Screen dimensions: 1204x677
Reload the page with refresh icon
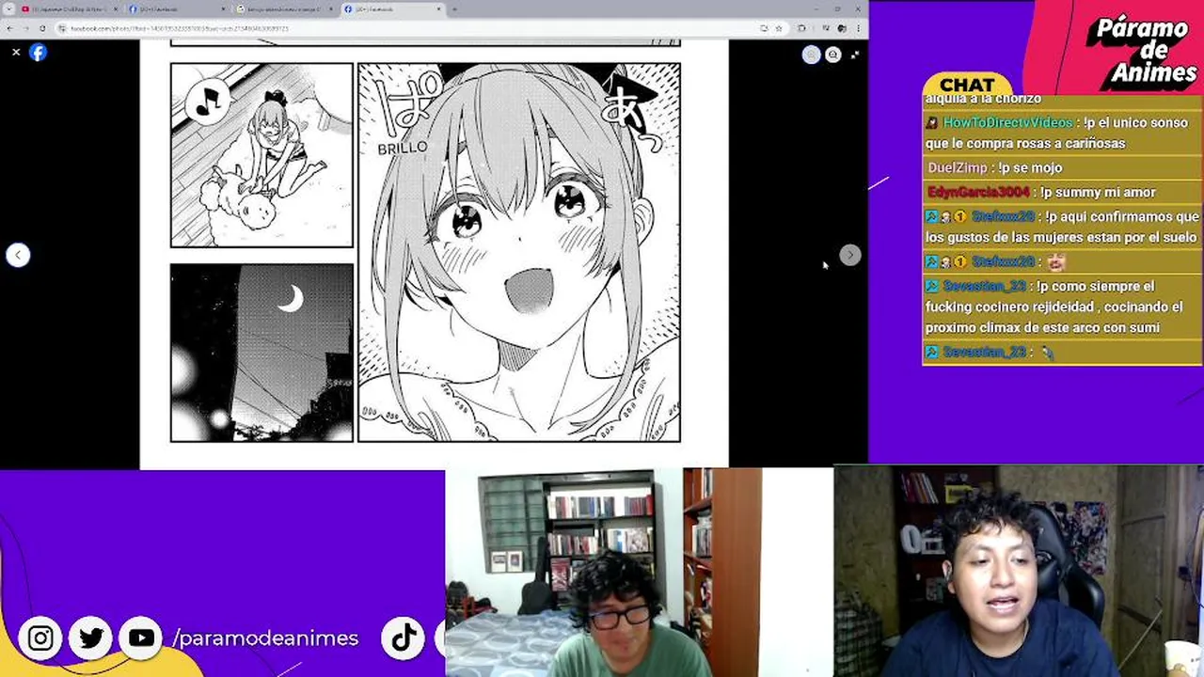pyautogui.click(x=42, y=28)
